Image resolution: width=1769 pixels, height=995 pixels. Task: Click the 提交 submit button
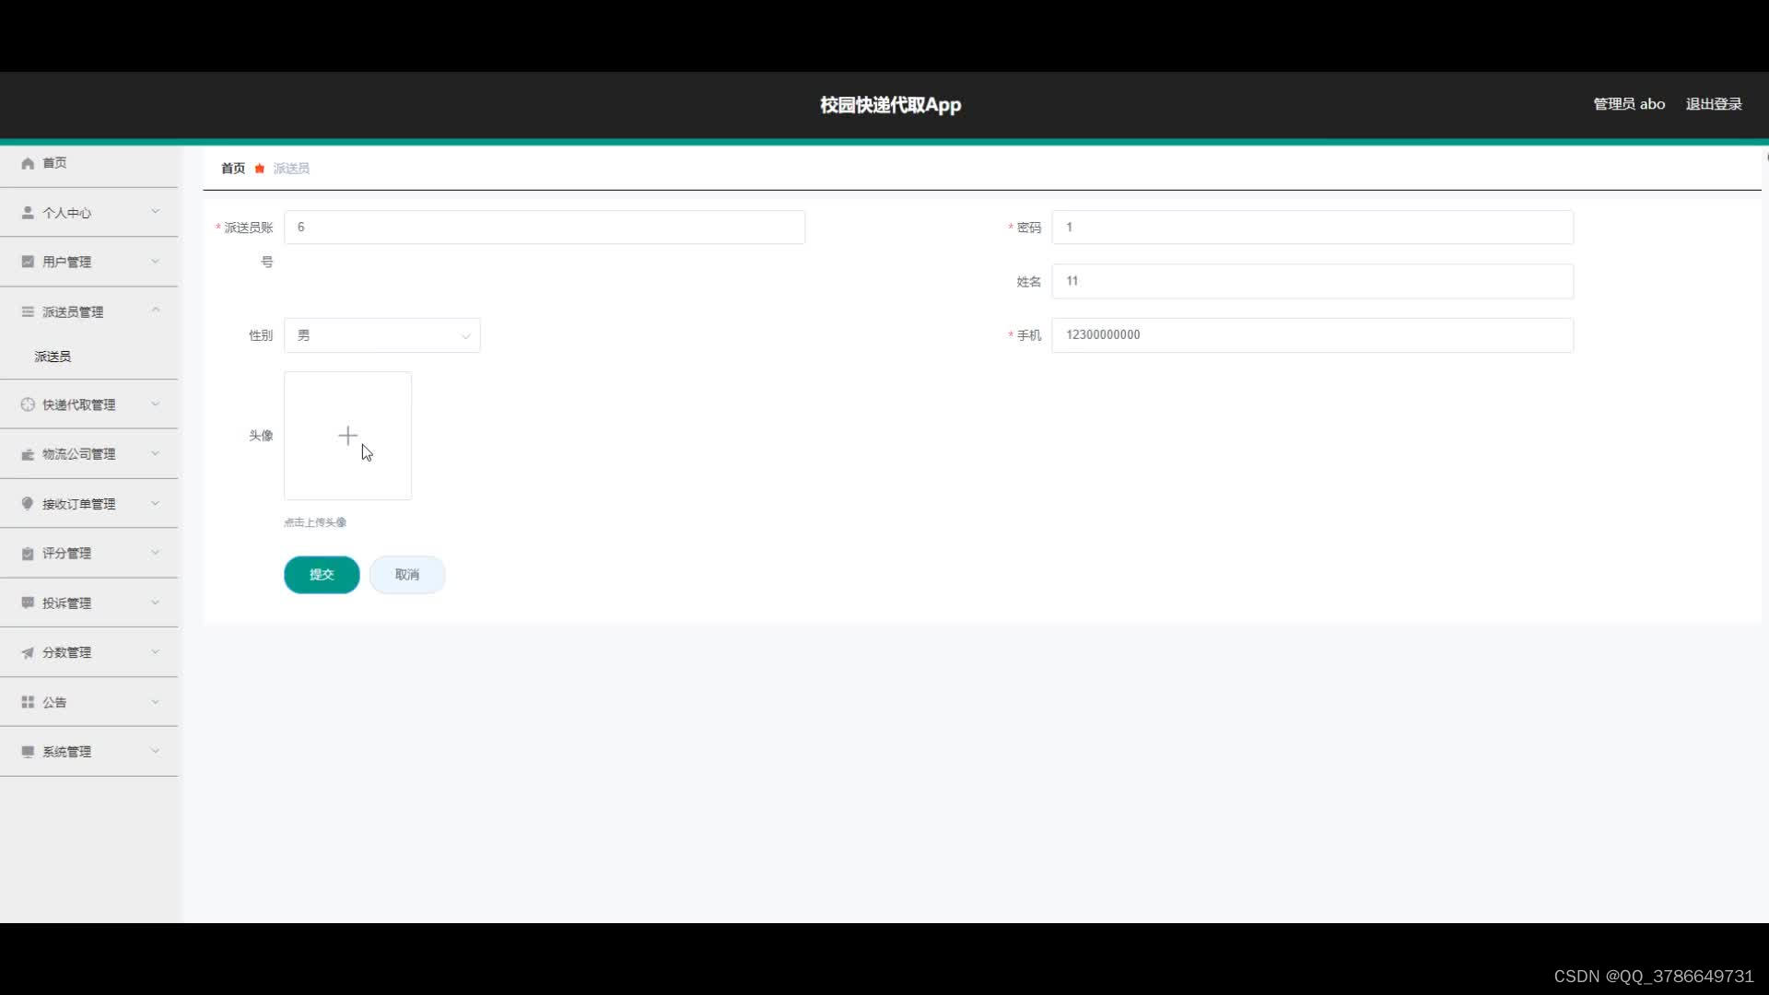pos(322,575)
